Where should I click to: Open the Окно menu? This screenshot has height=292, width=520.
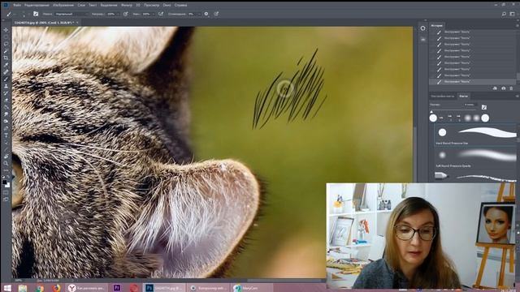point(167,5)
